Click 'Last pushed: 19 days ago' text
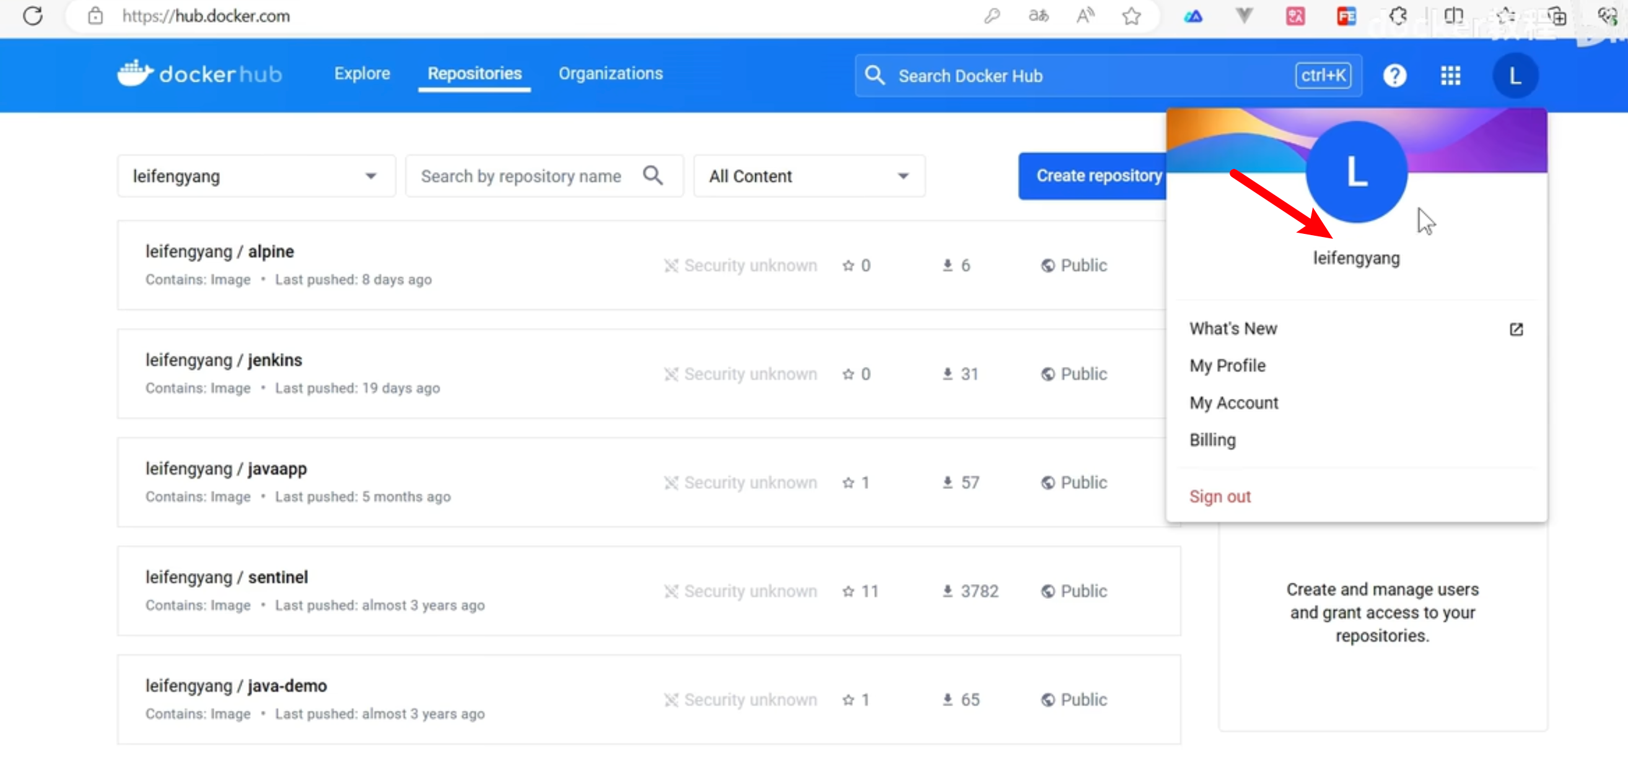The height and width of the screenshot is (766, 1628). tap(357, 388)
